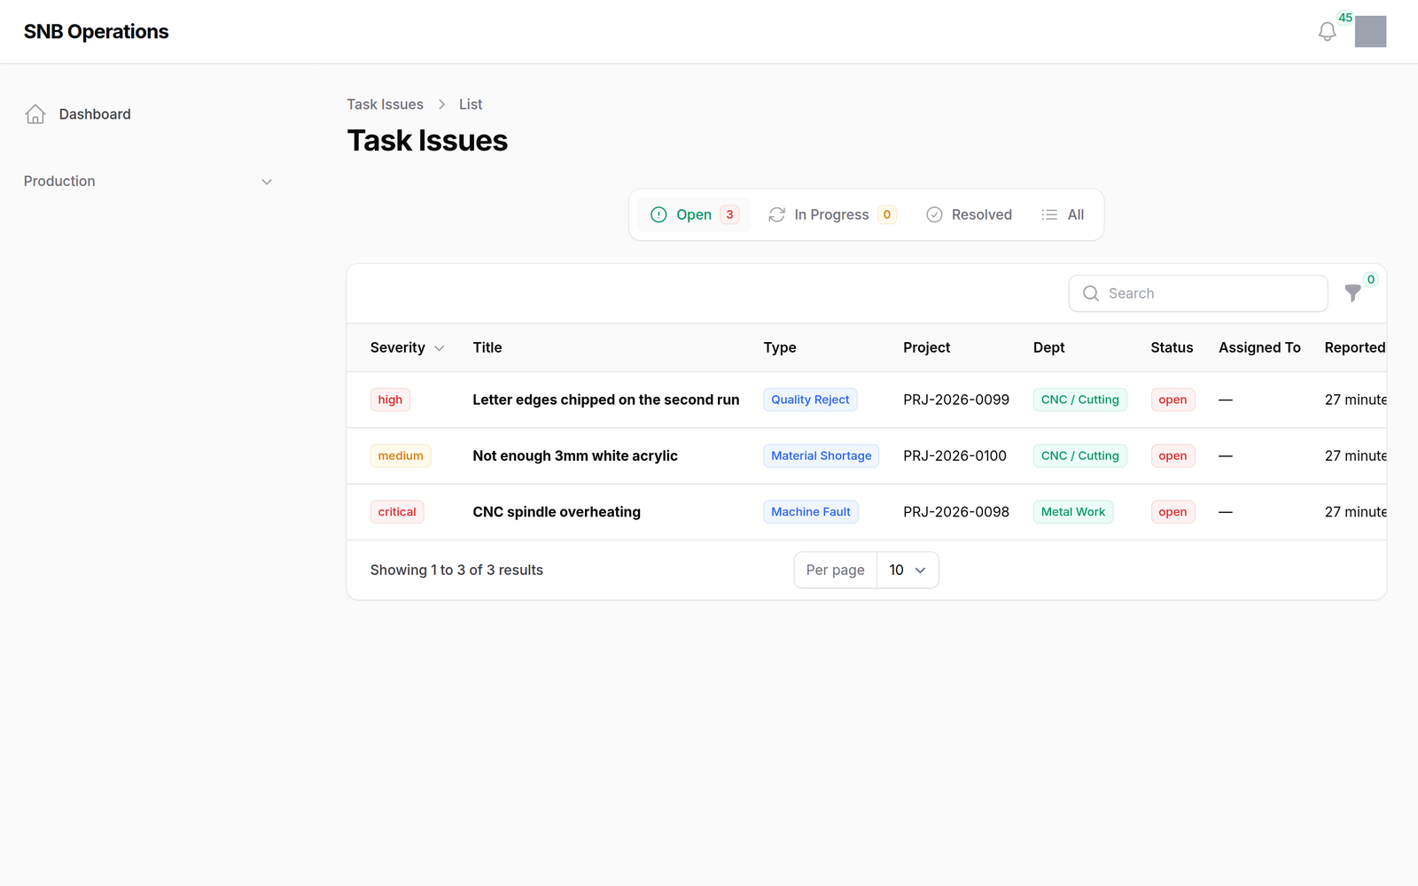Screen dimensions: 1418x886
Task: Open the Per page dropdown
Action: point(908,571)
